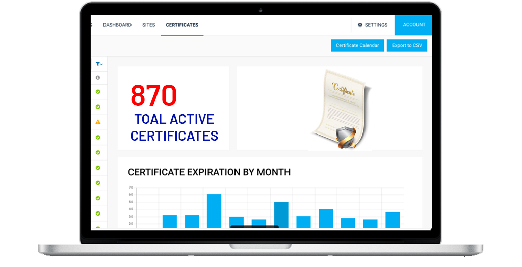Screen dimensions: 522x267
Task: Click the Settings gear icon
Action: (x=360, y=25)
